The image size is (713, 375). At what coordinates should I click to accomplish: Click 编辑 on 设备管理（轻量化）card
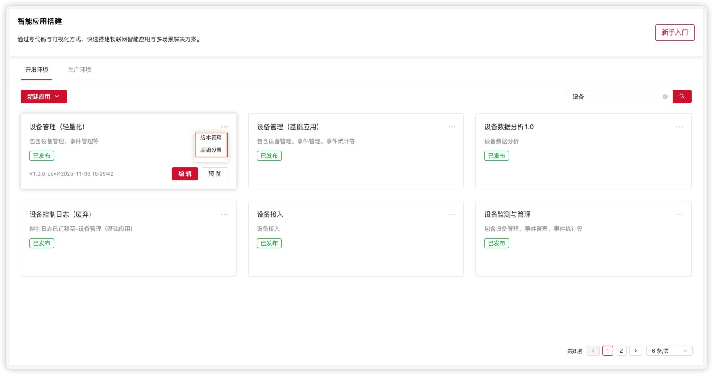pos(185,174)
